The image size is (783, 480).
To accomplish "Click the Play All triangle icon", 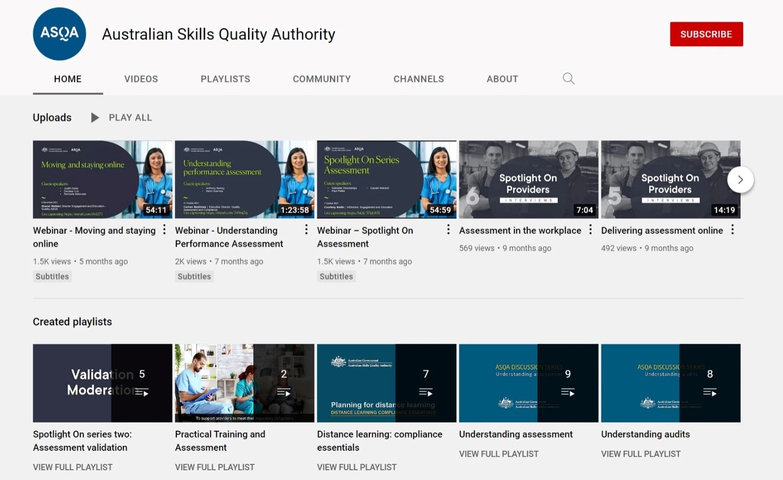I will [95, 117].
